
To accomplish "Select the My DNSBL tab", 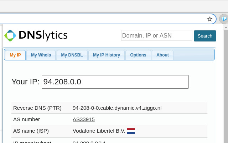I will click(x=72, y=55).
